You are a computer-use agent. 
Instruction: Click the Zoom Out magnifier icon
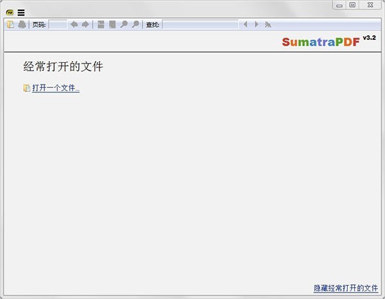[x=124, y=24]
